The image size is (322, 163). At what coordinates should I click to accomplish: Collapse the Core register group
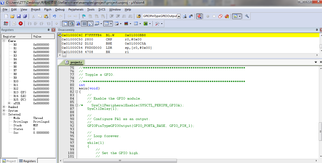pos(4,41)
